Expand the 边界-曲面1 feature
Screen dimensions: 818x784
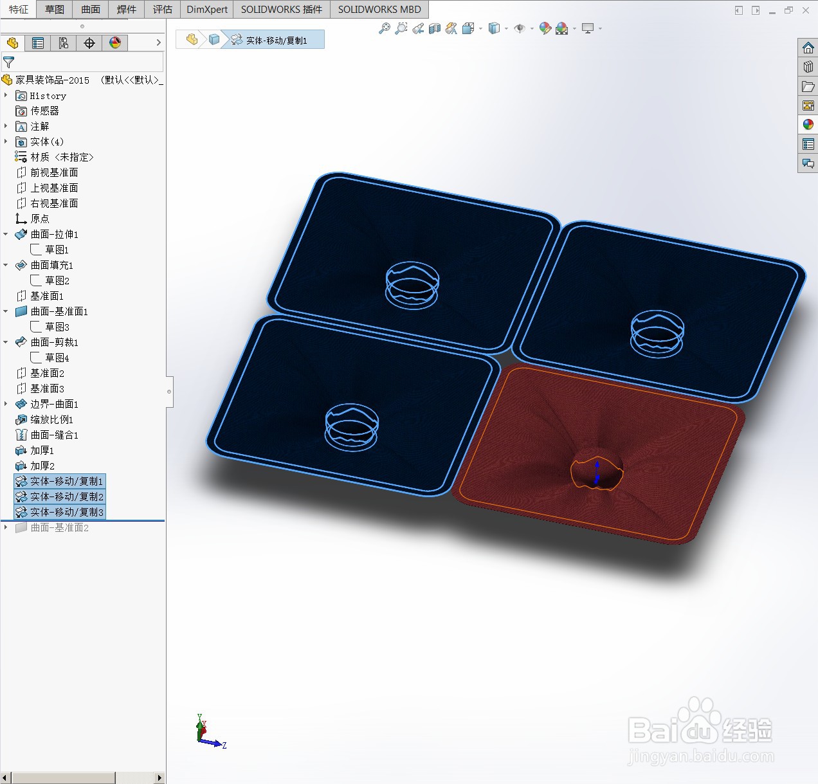[x=6, y=404]
